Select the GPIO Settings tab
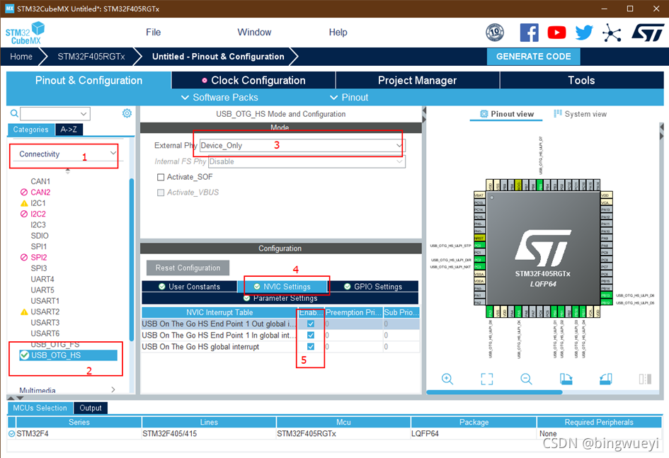Image resolution: width=669 pixels, height=458 pixels. pyautogui.click(x=373, y=287)
